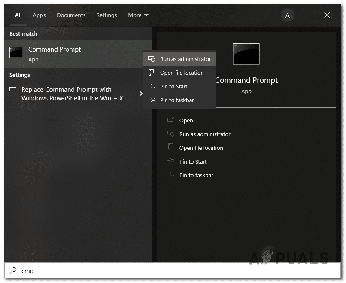
Task: Select the Command Prompt icon under Best match
Action: 16,52
